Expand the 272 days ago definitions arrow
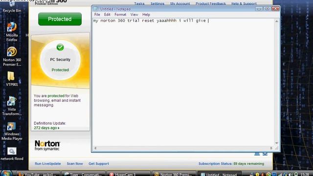Viewport: 313px width, 176px height. click(x=59, y=128)
